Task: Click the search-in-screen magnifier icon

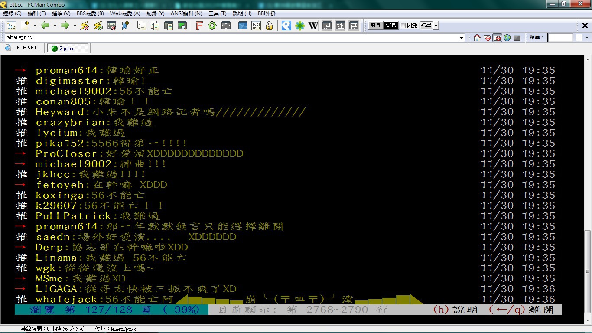Action: click(x=182, y=26)
